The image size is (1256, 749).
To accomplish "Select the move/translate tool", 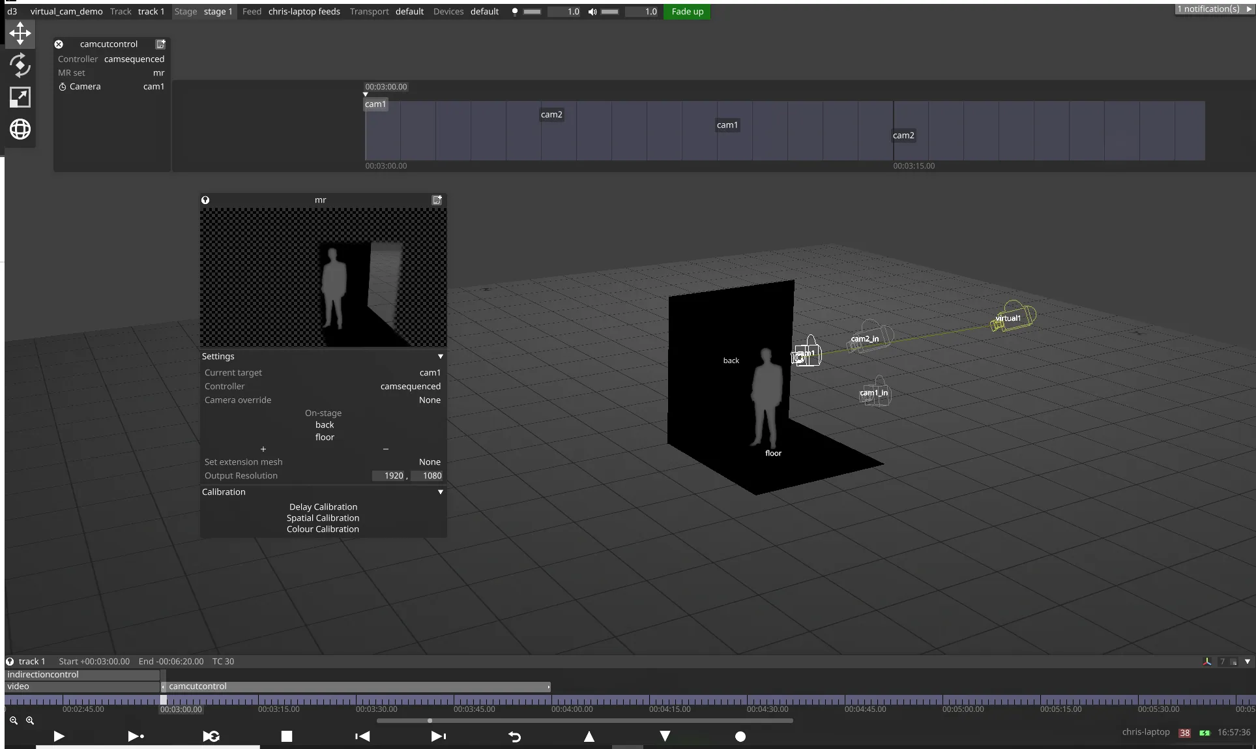I will pyautogui.click(x=20, y=33).
